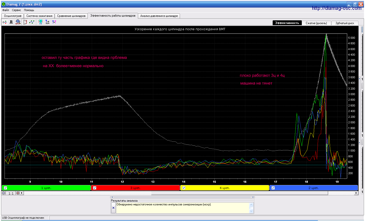The height and width of the screenshot is (221, 365).
Task: Toggle the 3 цил. red checkbox
Action: tap(95, 188)
